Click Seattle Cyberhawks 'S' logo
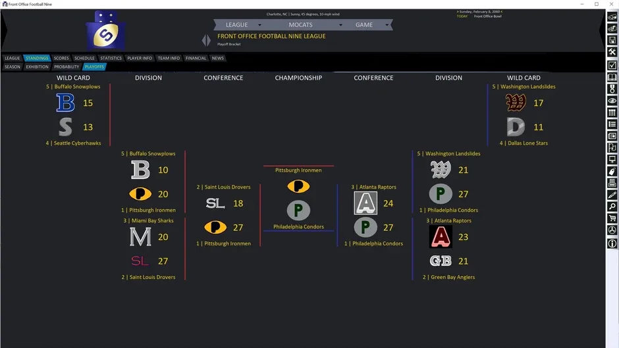The height and width of the screenshot is (348, 619). 65,127
